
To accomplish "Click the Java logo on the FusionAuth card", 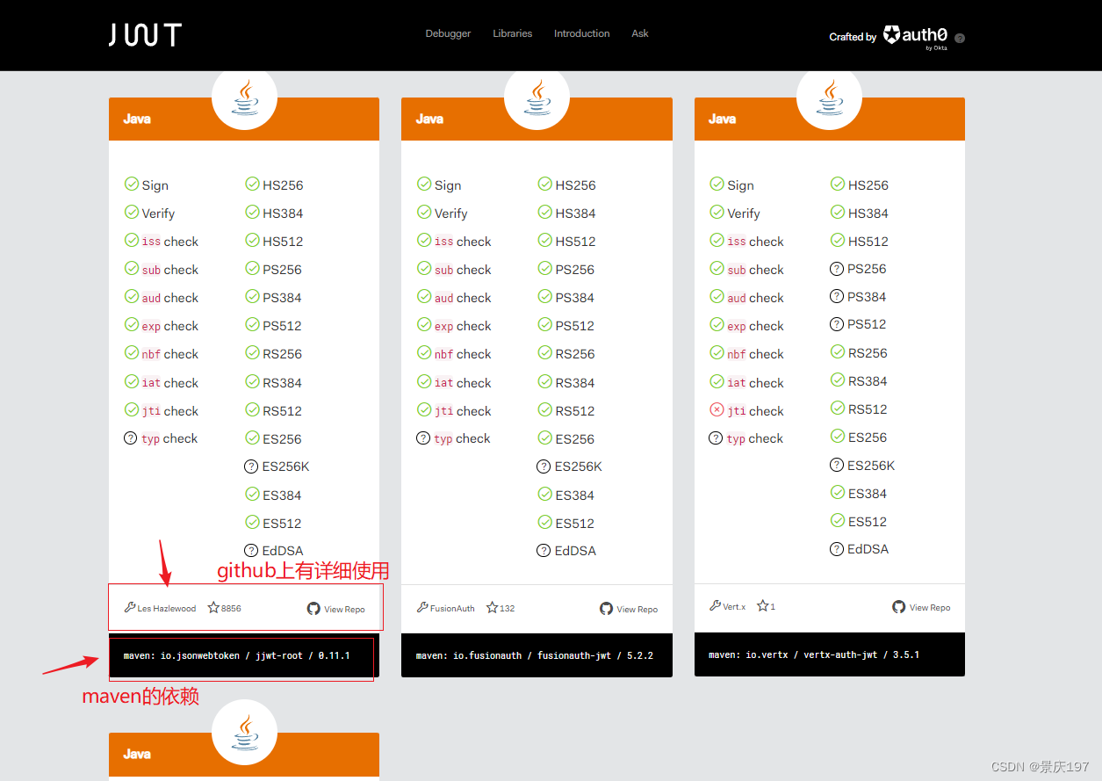I will coord(537,98).
